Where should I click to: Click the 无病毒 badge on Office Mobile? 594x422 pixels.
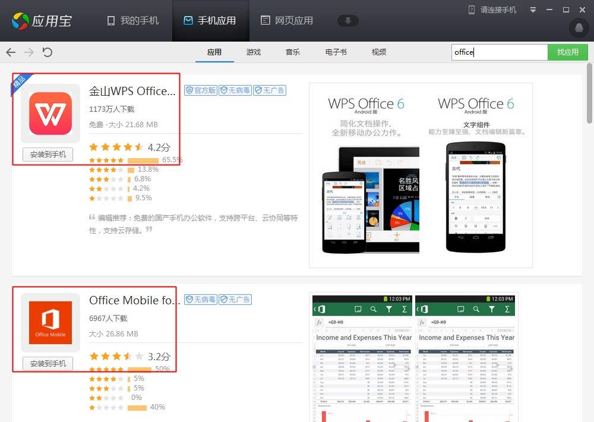[x=201, y=300]
